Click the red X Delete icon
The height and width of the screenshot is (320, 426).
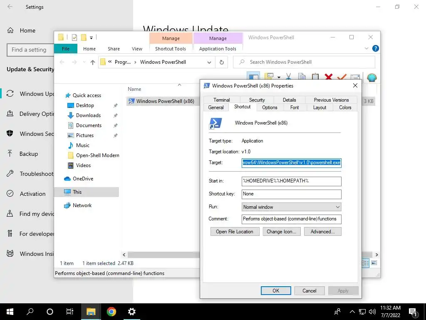click(329, 77)
